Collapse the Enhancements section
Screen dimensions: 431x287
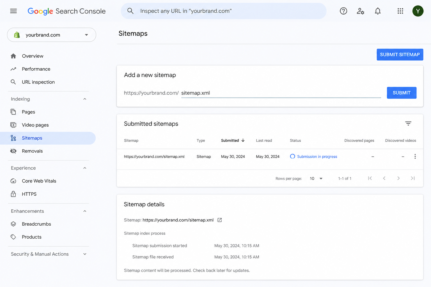point(85,211)
